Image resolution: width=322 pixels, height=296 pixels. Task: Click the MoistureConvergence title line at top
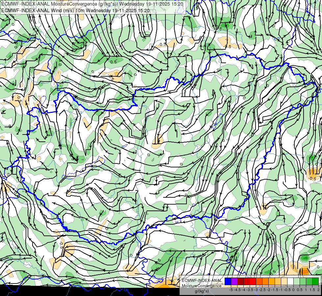pos(93,4)
